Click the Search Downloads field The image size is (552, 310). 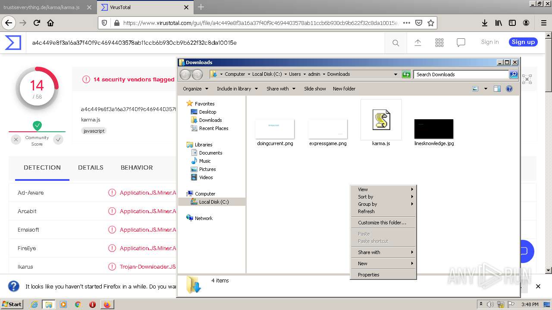click(461, 74)
